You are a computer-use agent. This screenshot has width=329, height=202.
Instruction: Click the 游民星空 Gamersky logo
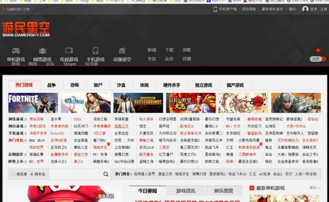pyautogui.click(x=26, y=29)
